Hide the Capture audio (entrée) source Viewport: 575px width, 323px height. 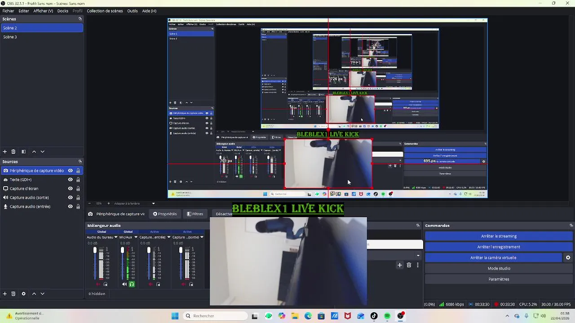[70, 206]
